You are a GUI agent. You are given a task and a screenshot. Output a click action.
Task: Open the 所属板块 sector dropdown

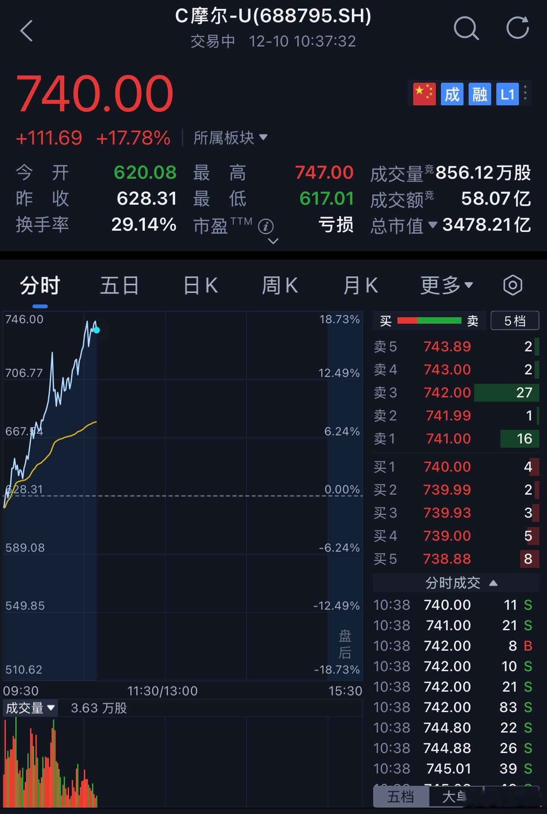point(229,138)
